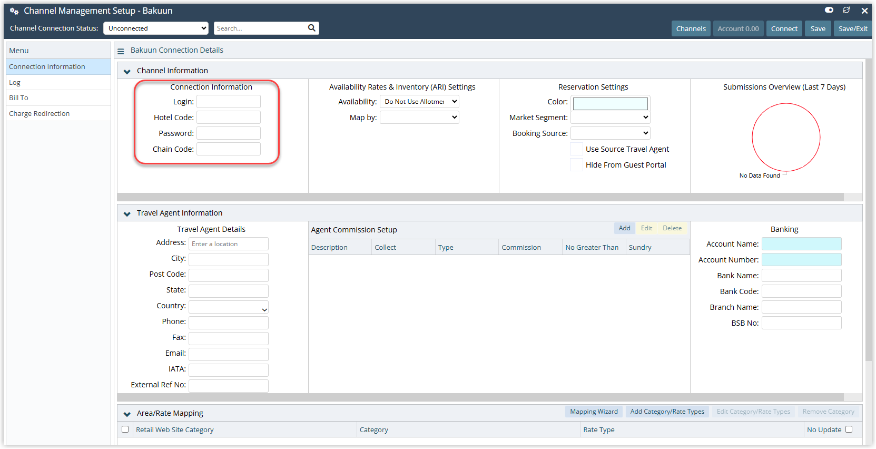The height and width of the screenshot is (449, 876).
Task: Click Delete in Agent Commission Setup
Action: (x=672, y=228)
